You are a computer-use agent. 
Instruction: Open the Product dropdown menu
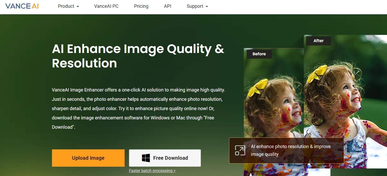pyautogui.click(x=66, y=6)
